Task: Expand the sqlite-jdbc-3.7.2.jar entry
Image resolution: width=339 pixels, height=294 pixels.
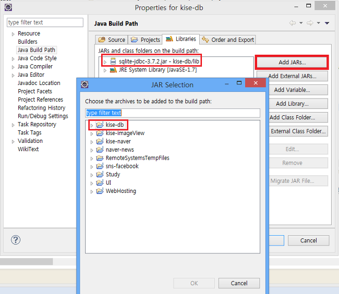Action: tap(105, 62)
